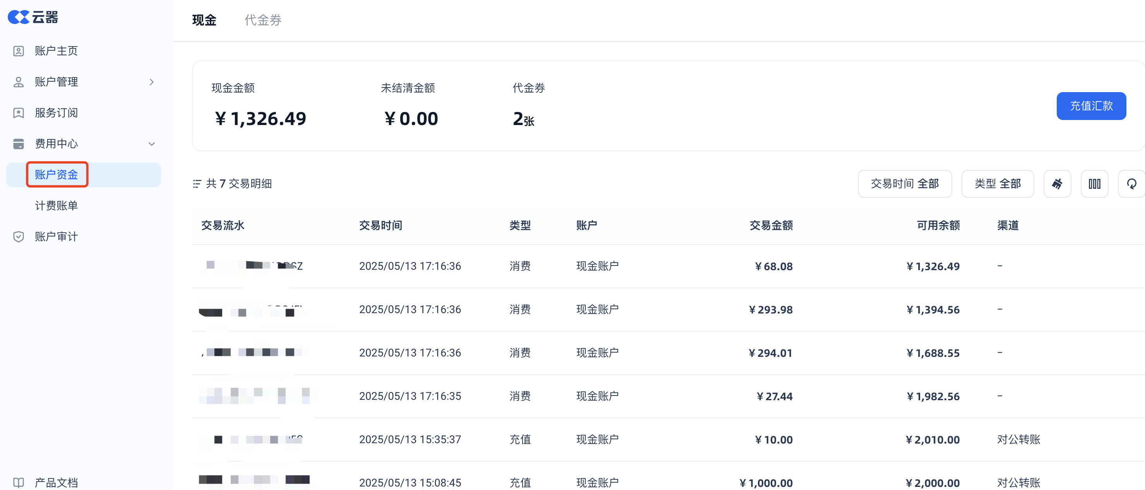This screenshot has width=1145, height=490.
Task: Click the 产品文档 book icon
Action: tap(18, 482)
